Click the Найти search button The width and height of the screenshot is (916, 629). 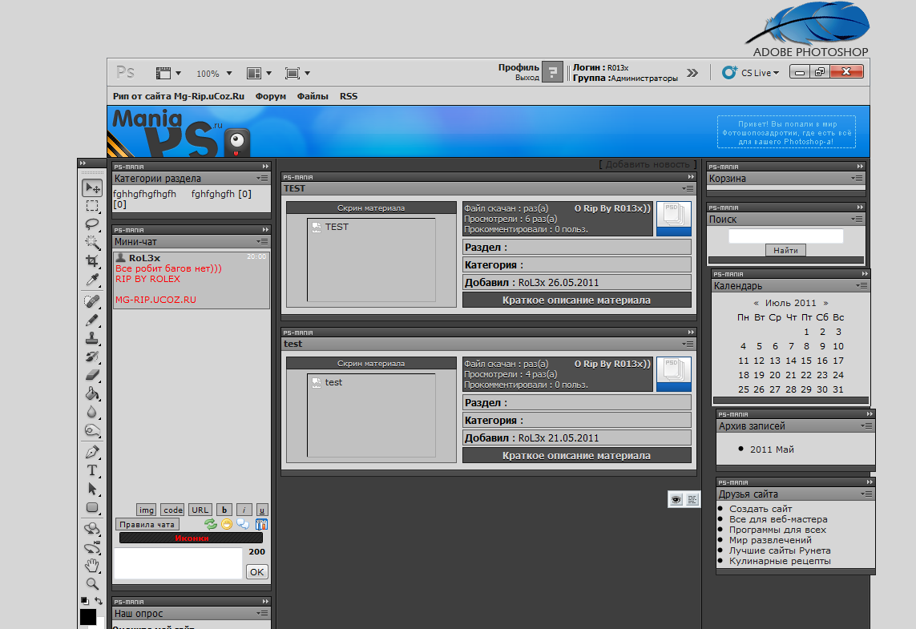(x=785, y=250)
